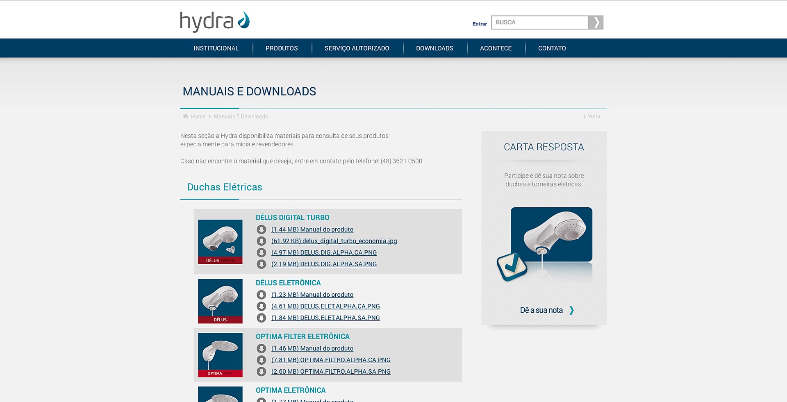Click Optima Filter Eletrônica product thumbnail
This screenshot has height=402, width=787.
220,355
